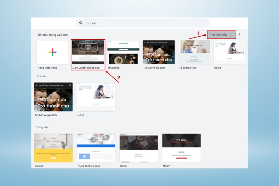
Task: Select the 'Hồ sơ' template in the top row
Action: [229, 52]
